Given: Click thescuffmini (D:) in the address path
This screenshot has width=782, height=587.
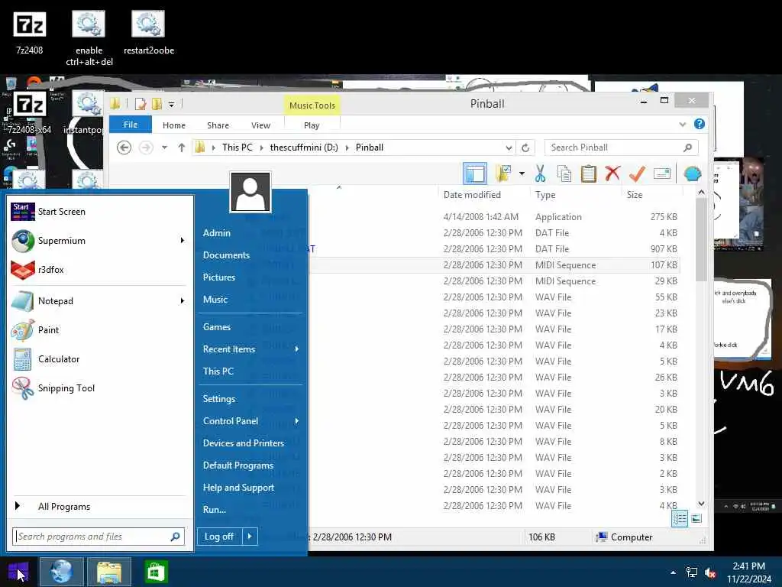Looking at the screenshot, I should pyautogui.click(x=304, y=148).
